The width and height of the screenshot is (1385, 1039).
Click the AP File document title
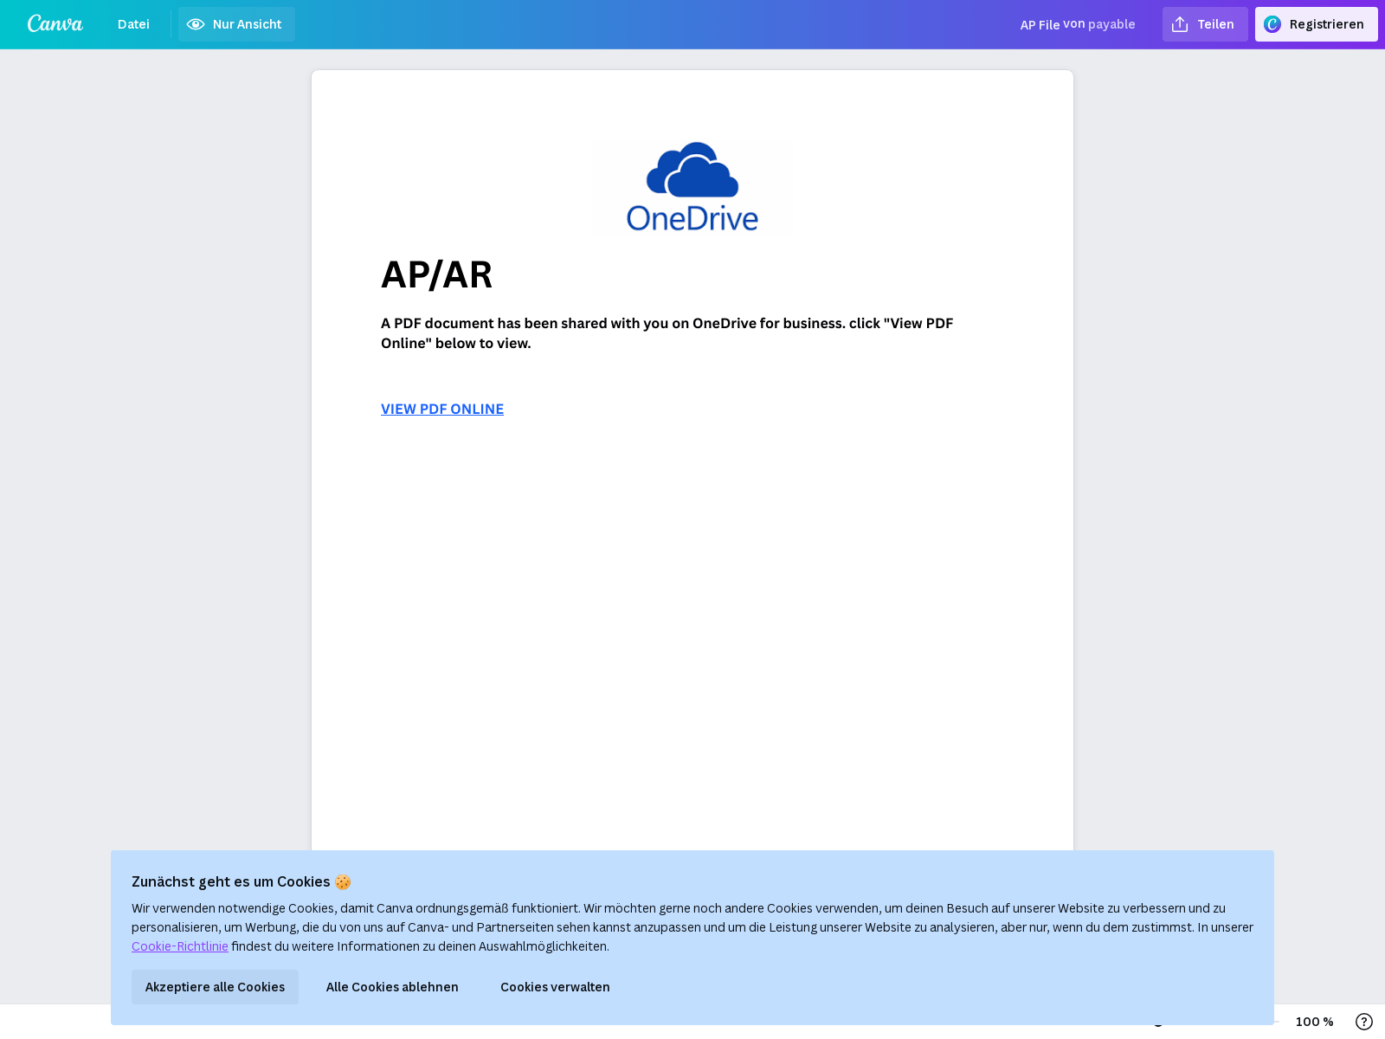[x=1040, y=24]
